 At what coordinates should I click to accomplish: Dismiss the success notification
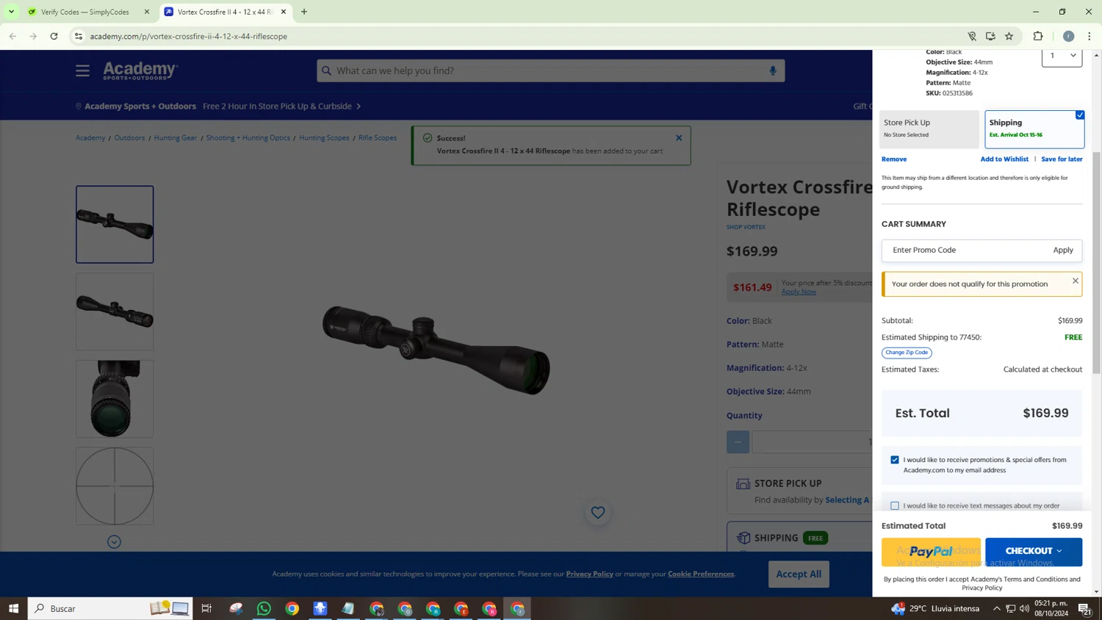click(679, 137)
